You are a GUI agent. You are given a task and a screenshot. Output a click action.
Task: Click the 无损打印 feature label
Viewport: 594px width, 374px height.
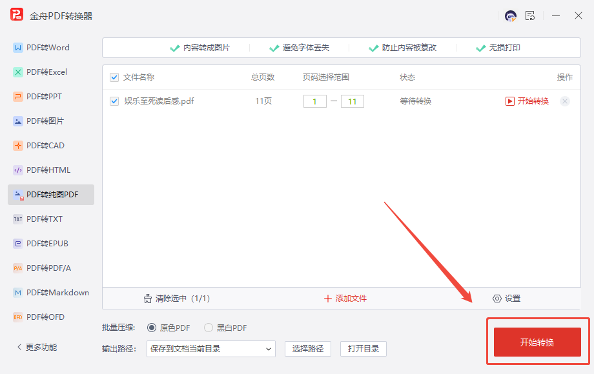tap(505, 48)
